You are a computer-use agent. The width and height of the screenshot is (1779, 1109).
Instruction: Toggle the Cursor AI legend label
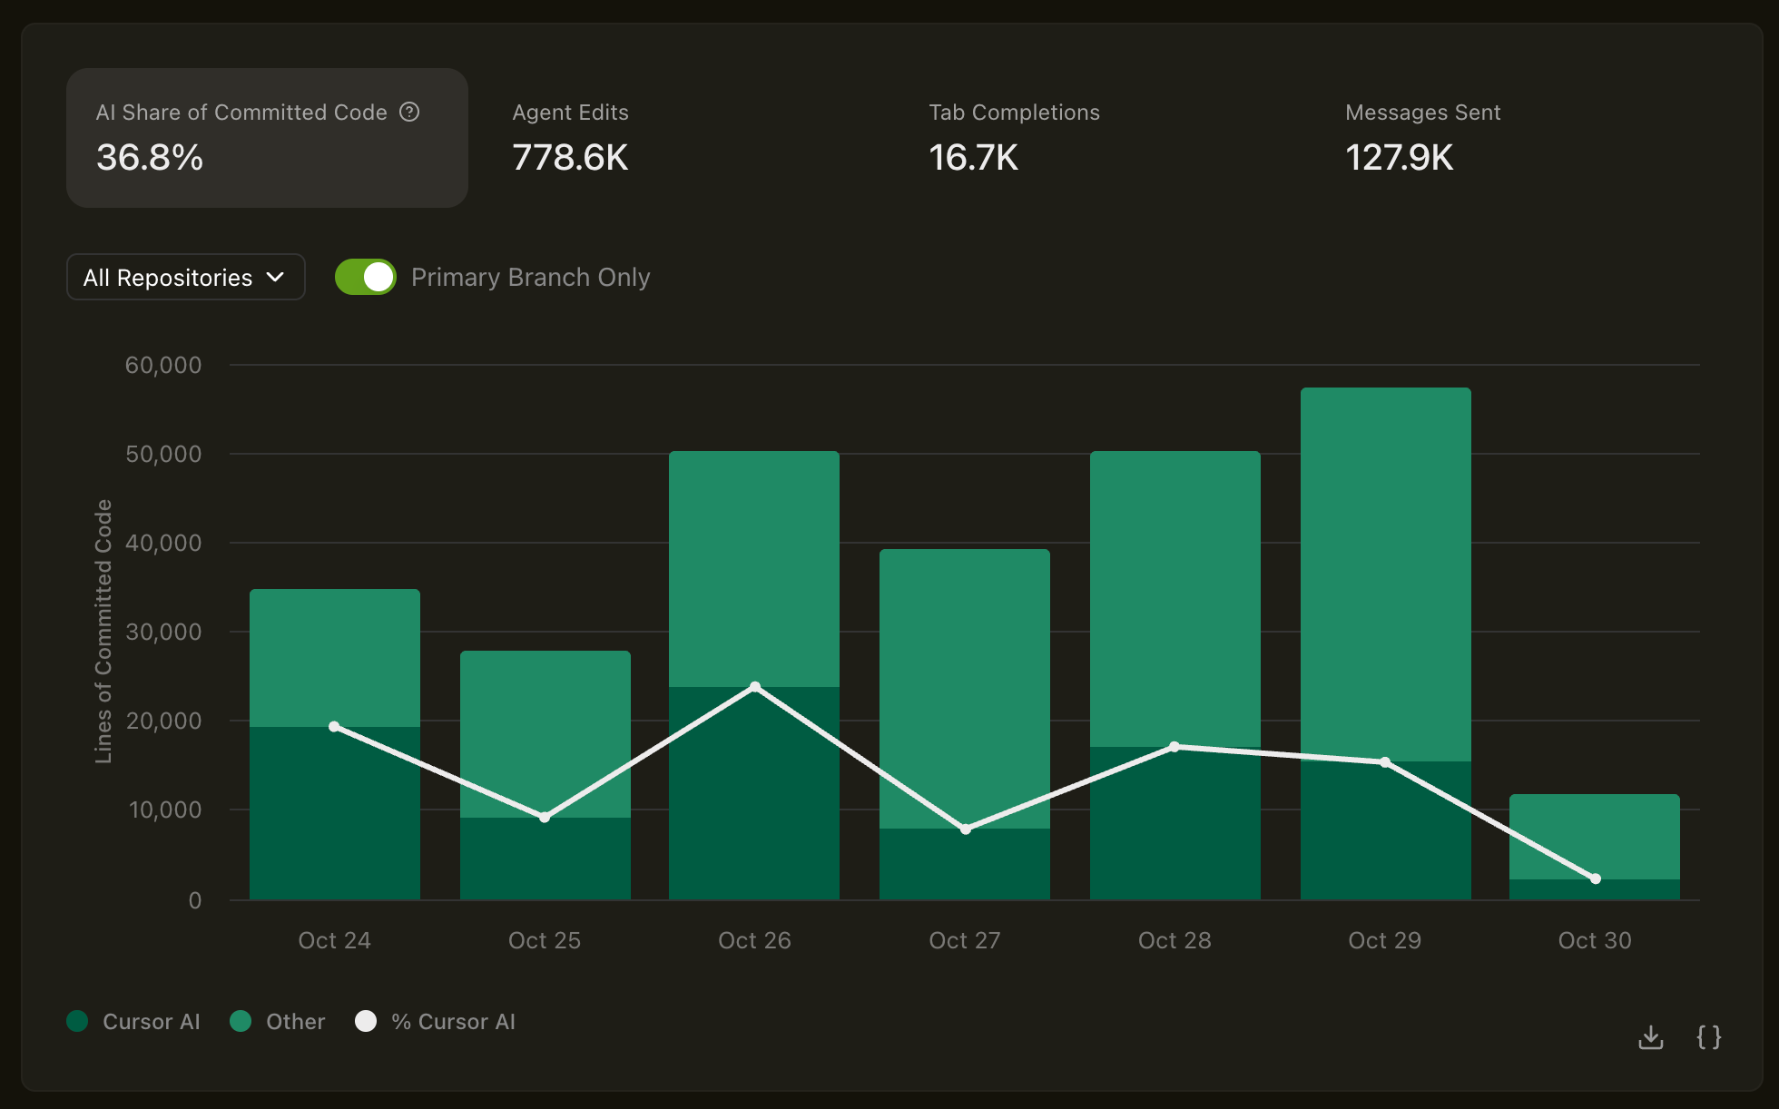point(151,1022)
